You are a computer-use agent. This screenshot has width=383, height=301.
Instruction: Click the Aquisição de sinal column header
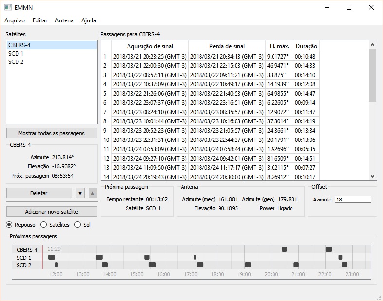[150, 46]
